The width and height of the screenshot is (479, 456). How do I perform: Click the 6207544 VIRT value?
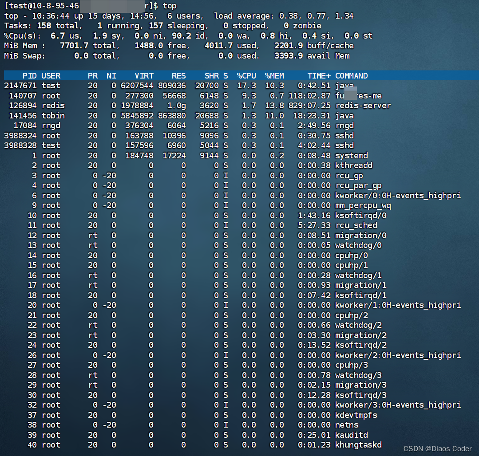(137, 86)
